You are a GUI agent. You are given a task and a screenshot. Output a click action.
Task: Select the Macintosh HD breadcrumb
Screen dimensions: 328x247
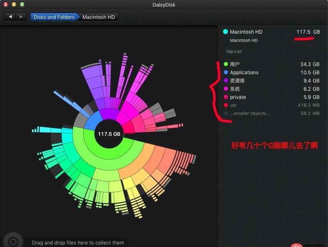coord(98,17)
